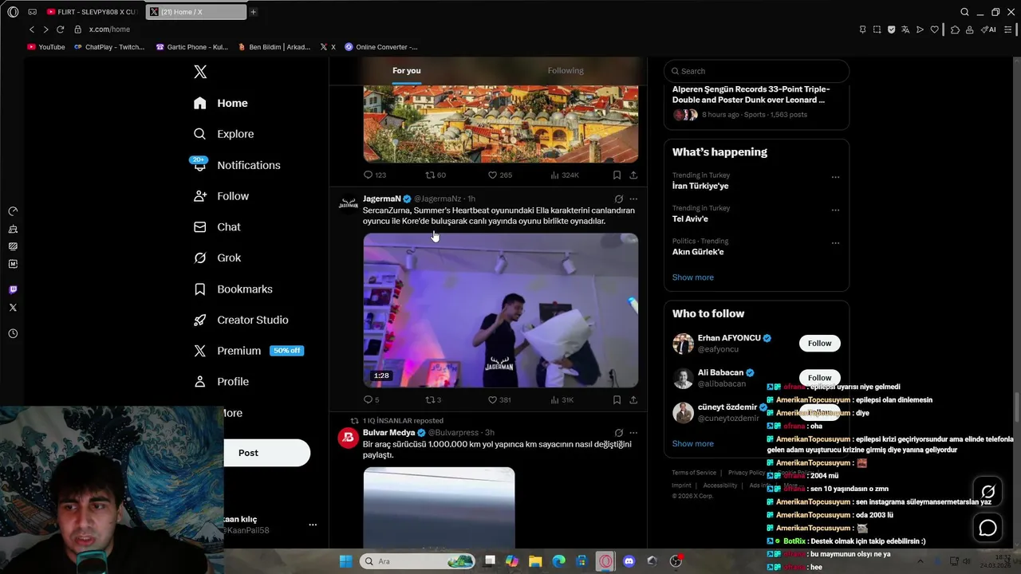Viewport: 1021px width, 574px height.
Task: Follow Erhan AFYONCU
Action: pos(819,344)
